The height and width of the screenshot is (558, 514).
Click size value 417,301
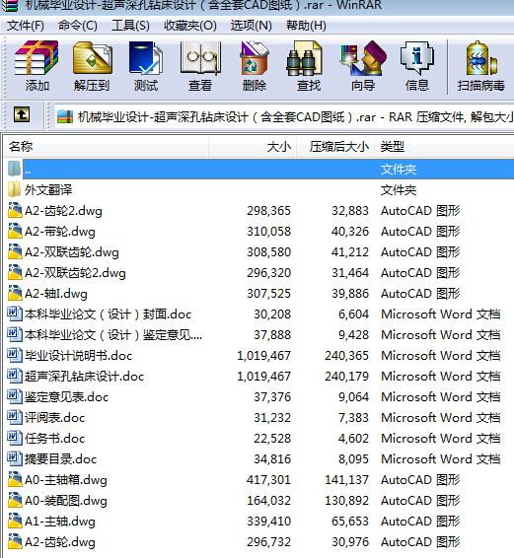click(x=268, y=480)
